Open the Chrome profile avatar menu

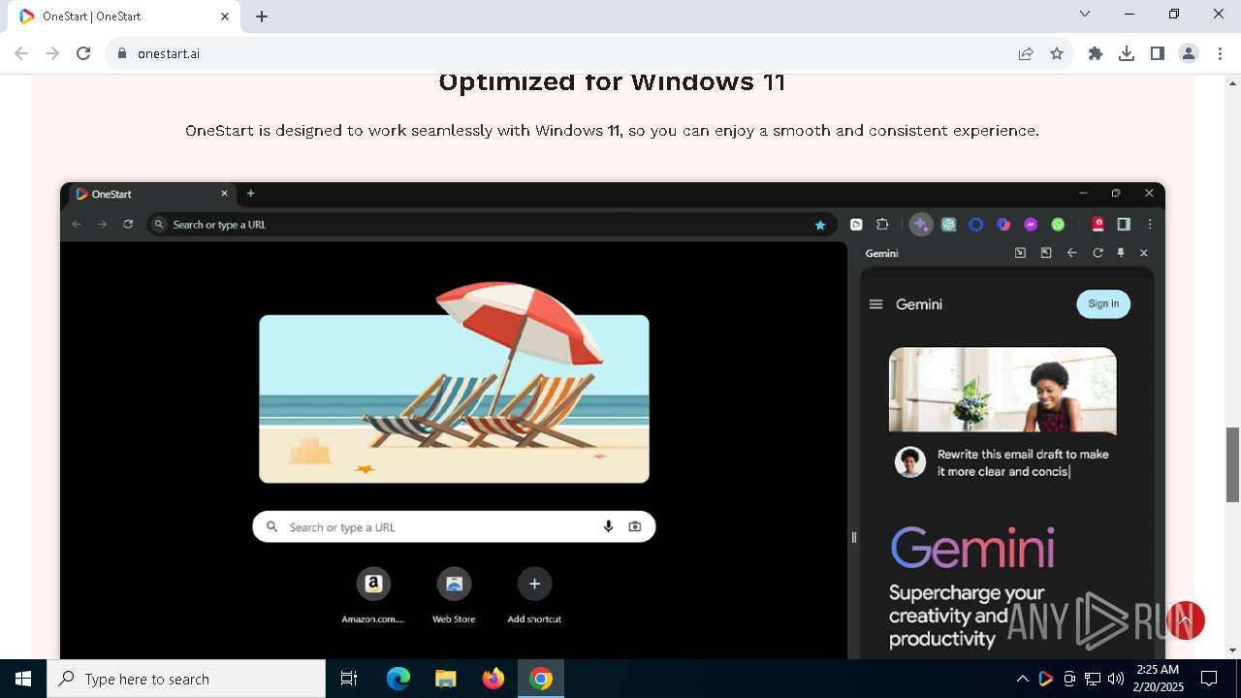pyautogui.click(x=1189, y=53)
